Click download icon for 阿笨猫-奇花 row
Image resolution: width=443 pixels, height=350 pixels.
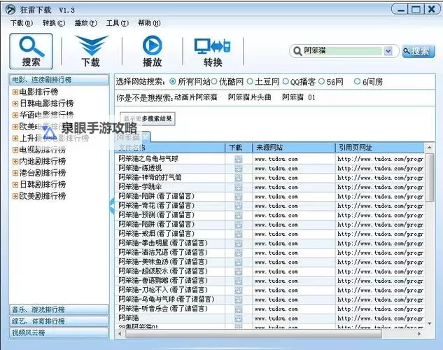click(239, 206)
